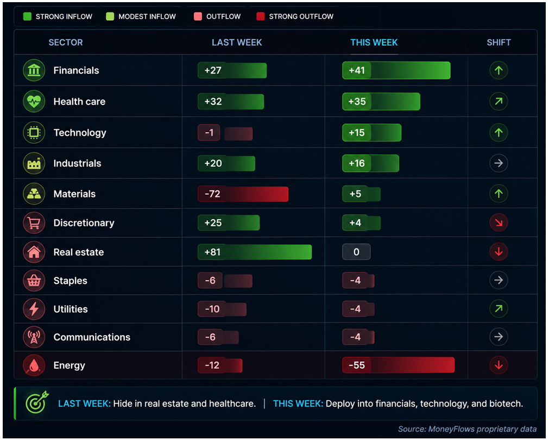Click Technology last week -1 value

click(209, 133)
